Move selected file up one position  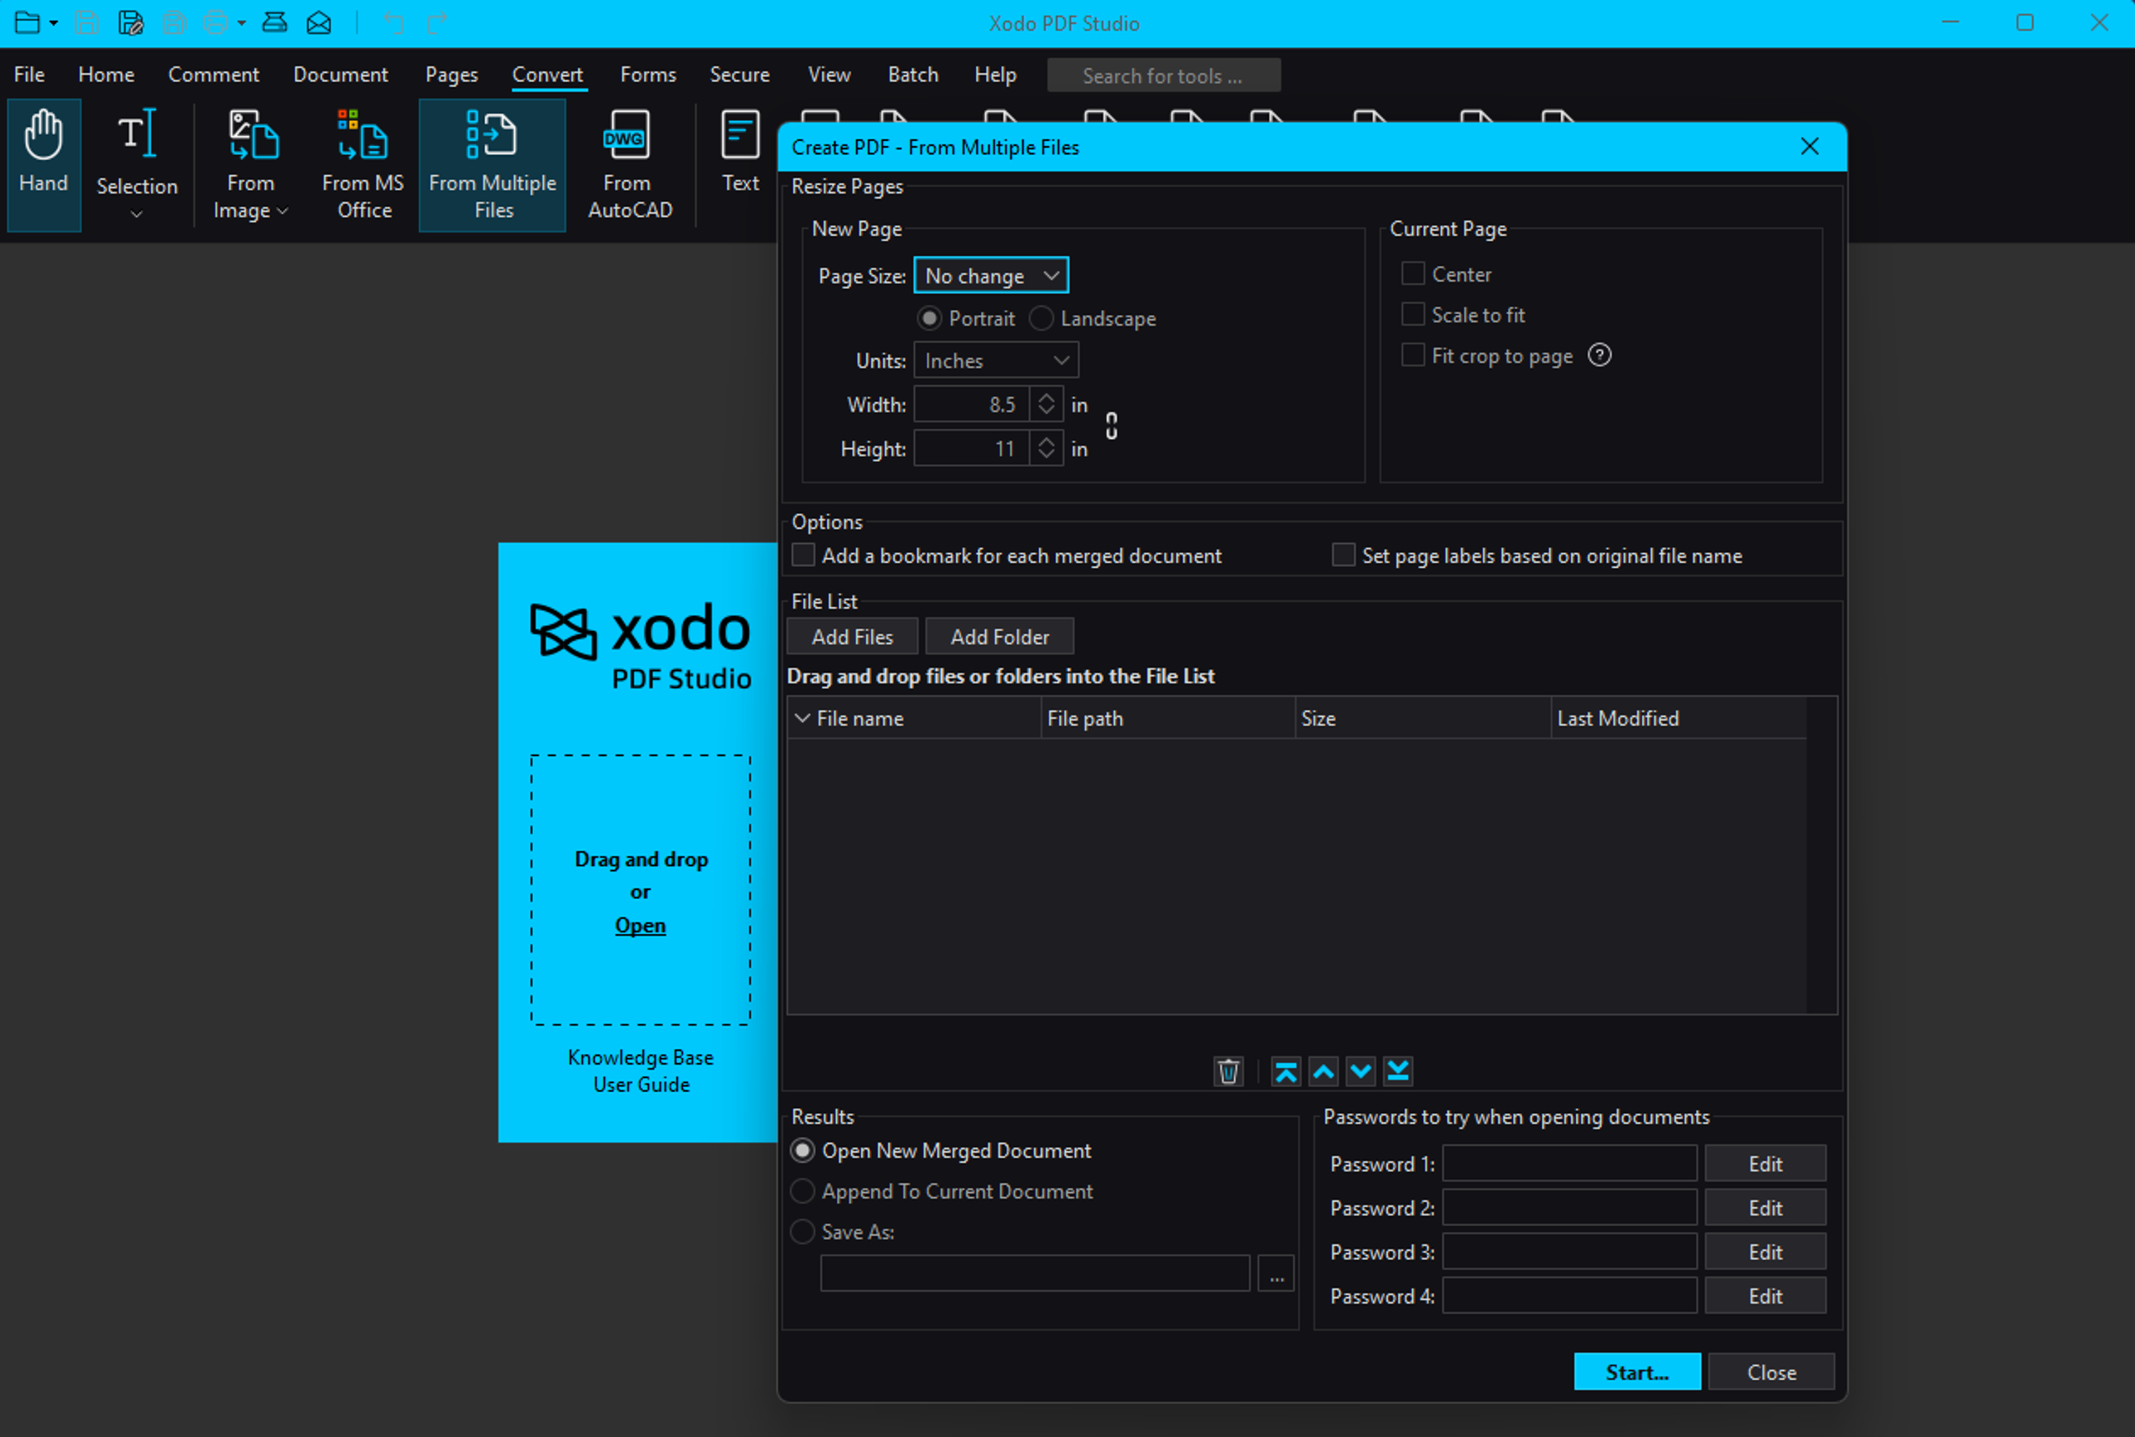[x=1323, y=1071]
